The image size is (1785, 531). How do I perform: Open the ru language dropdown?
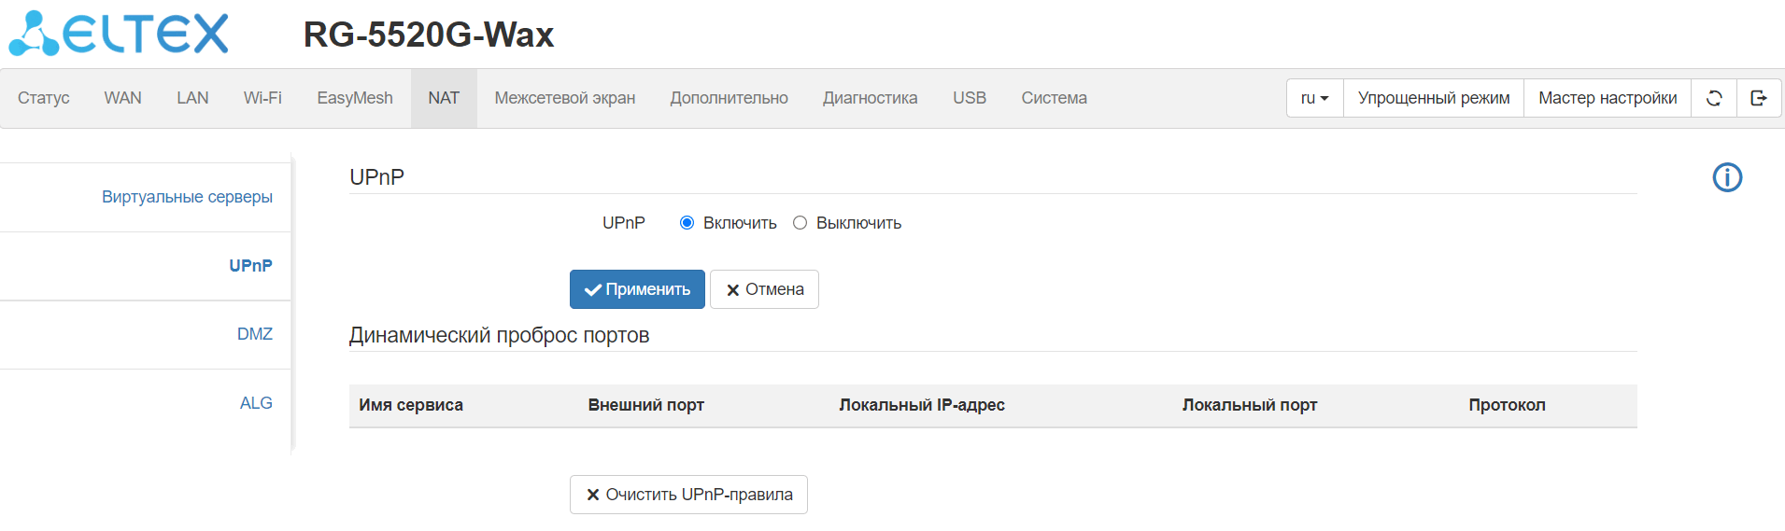1314,98
